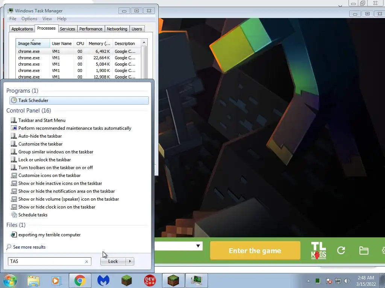This screenshot has height=288, width=385.
Task: Switch to the Applications tab in Task Manager
Action: point(22,29)
